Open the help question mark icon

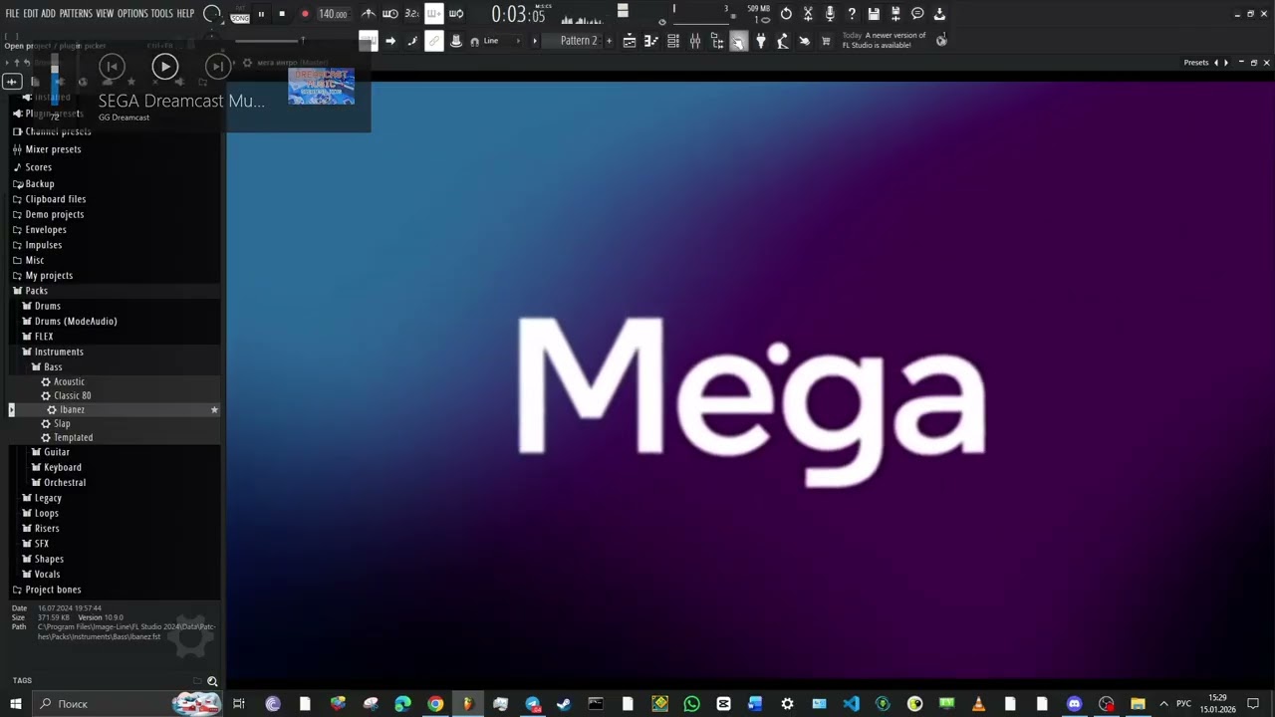click(x=852, y=14)
